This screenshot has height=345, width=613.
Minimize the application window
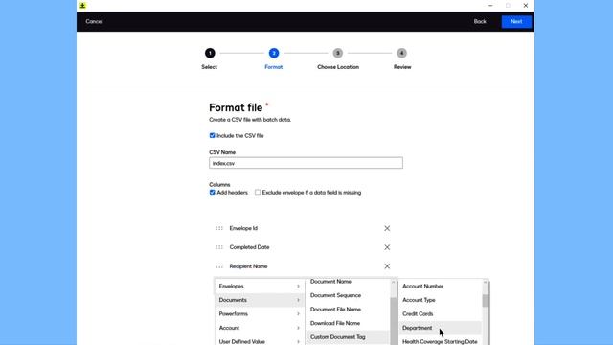coord(490,6)
